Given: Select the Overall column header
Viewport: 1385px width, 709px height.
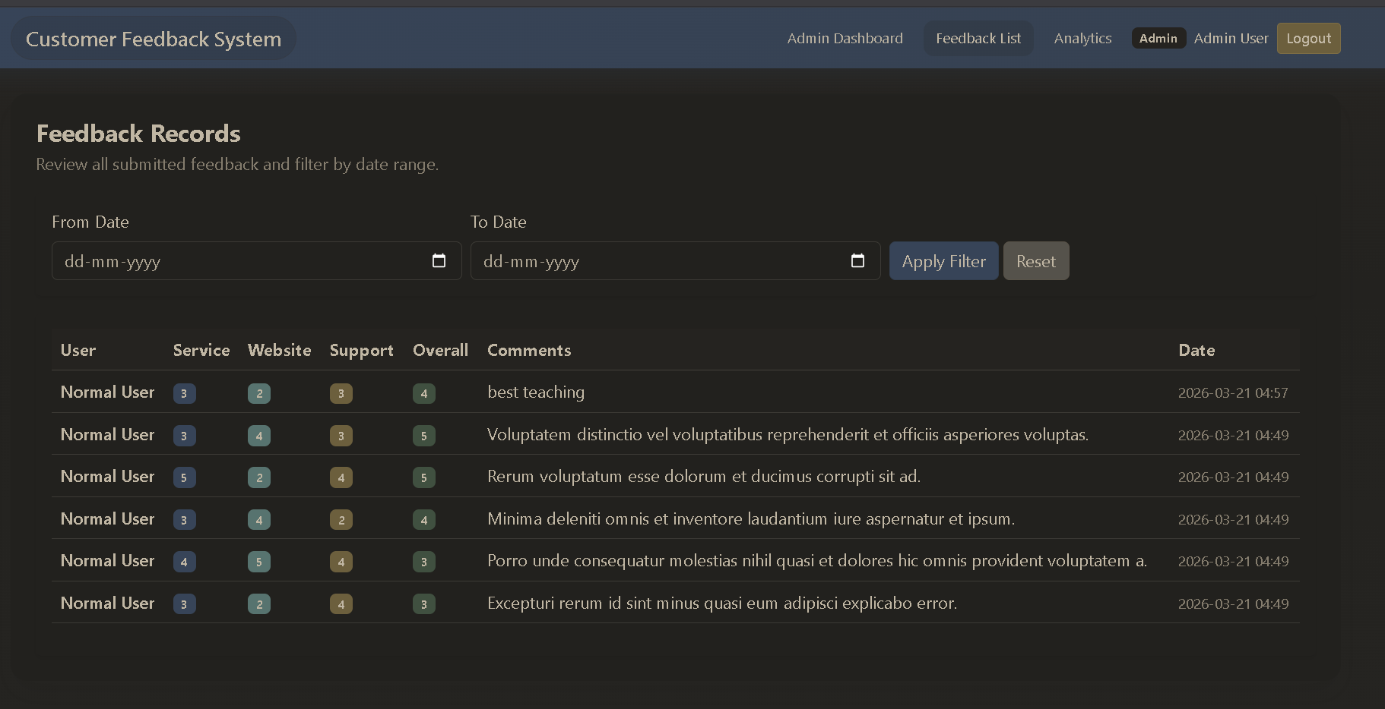Looking at the screenshot, I should coord(440,350).
